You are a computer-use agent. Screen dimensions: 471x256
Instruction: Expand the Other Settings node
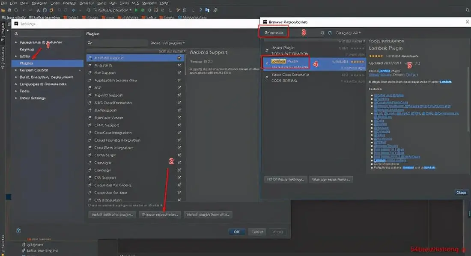pyautogui.click(x=16, y=98)
